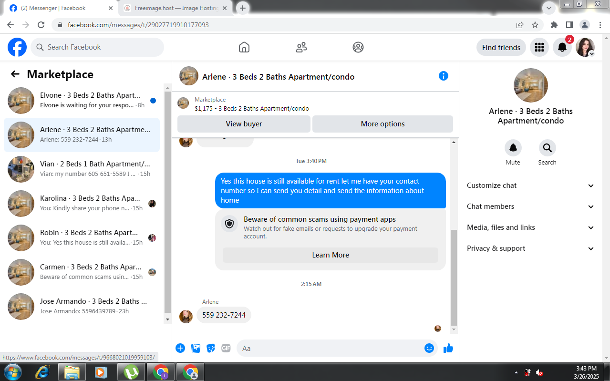Open the Jose Armando conversation

pos(82,307)
